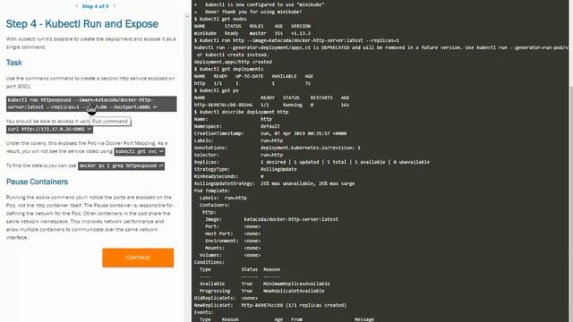Click the 'NewReplicaSet:' line in terminal
The height and width of the screenshot is (322, 573).
270,305
